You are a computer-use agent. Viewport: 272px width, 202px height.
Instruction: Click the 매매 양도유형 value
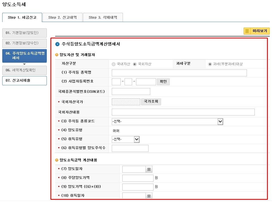(116, 131)
